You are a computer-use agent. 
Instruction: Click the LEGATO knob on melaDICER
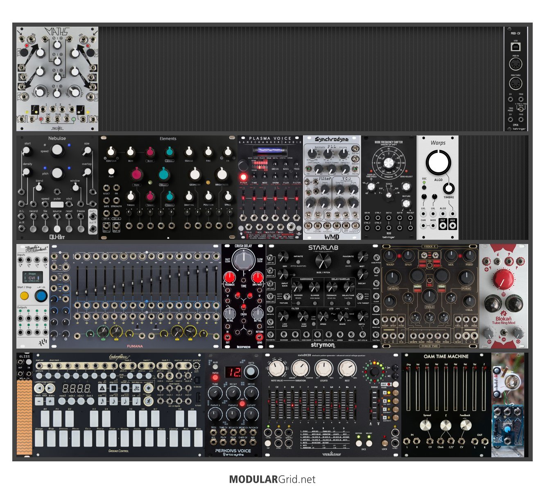[324, 368]
